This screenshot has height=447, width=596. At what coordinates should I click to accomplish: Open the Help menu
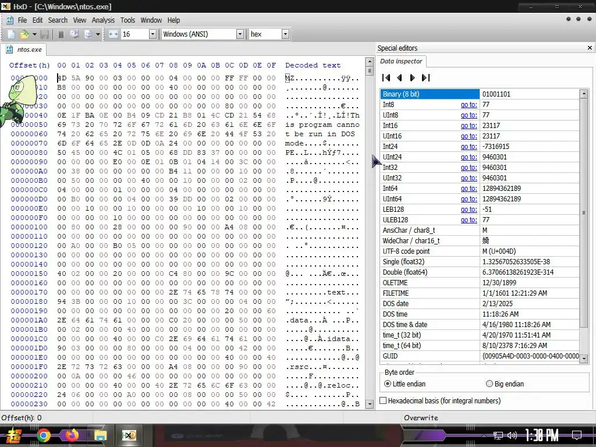click(173, 20)
